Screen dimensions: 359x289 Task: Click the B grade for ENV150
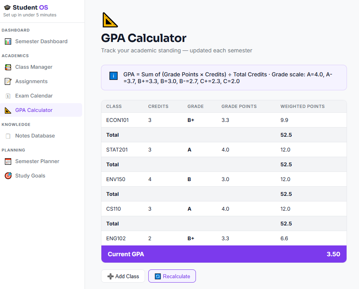(189, 179)
